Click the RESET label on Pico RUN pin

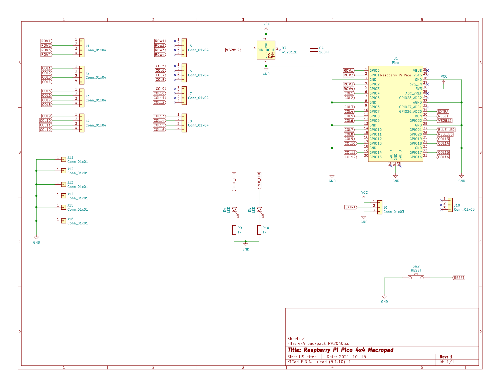443,116
